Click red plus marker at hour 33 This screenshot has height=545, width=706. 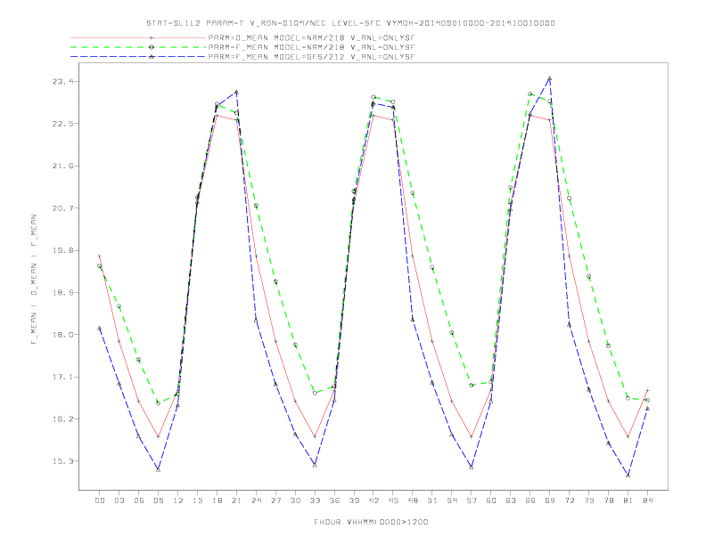click(x=315, y=436)
